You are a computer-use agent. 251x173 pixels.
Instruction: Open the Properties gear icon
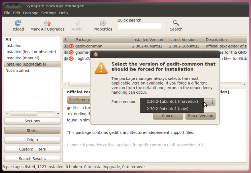pyautogui.click(x=103, y=23)
